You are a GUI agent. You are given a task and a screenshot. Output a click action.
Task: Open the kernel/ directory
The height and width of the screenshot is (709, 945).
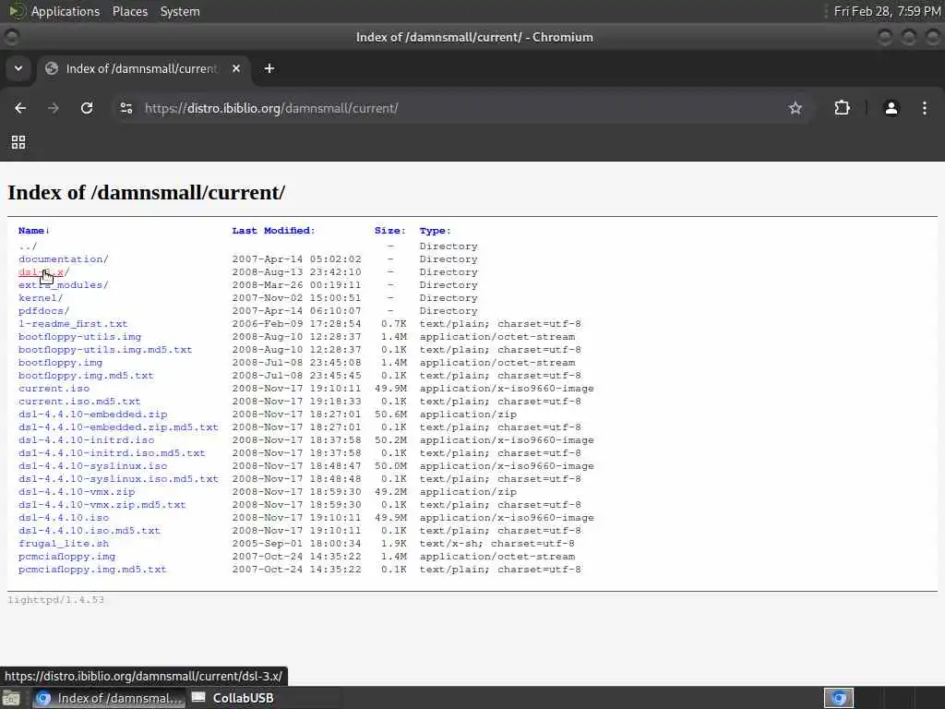41,298
